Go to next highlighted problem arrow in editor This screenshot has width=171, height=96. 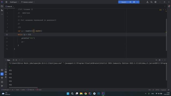click(x=166, y=10)
